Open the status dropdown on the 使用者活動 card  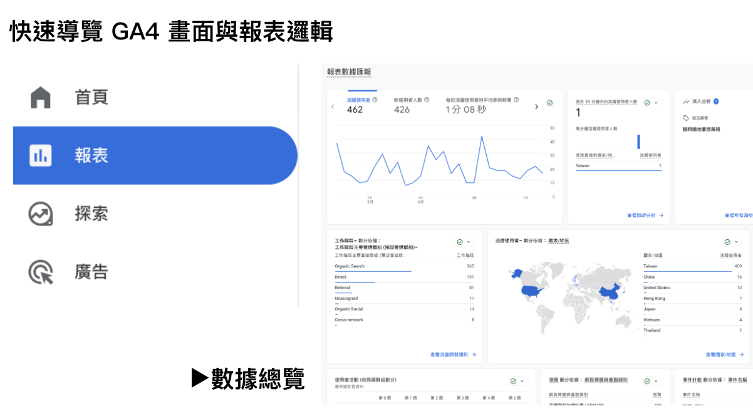(517, 381)
